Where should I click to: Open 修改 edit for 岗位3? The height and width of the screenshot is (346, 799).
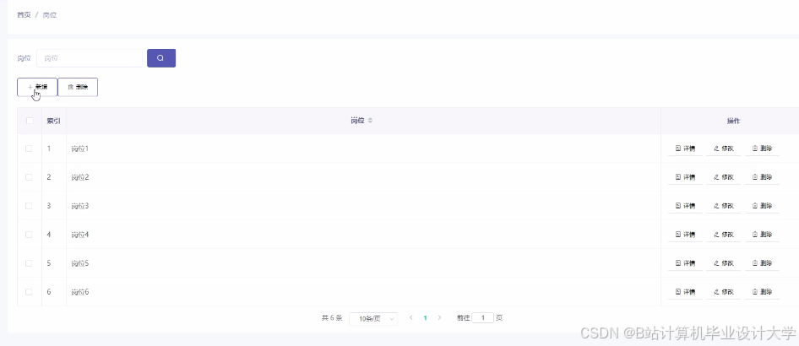724,206
